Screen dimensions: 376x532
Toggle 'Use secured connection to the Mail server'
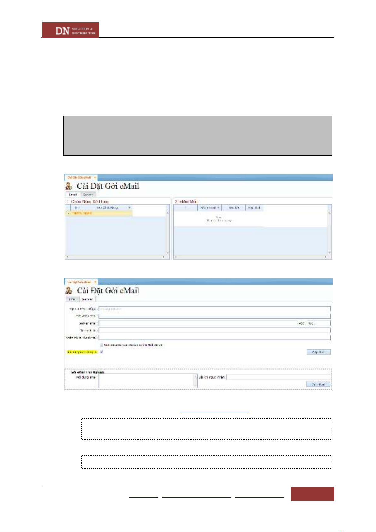click(102, 345)
